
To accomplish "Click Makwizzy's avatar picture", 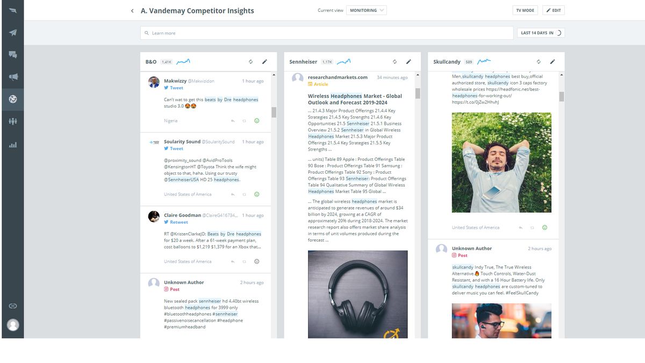I will (x=154, y=82).
